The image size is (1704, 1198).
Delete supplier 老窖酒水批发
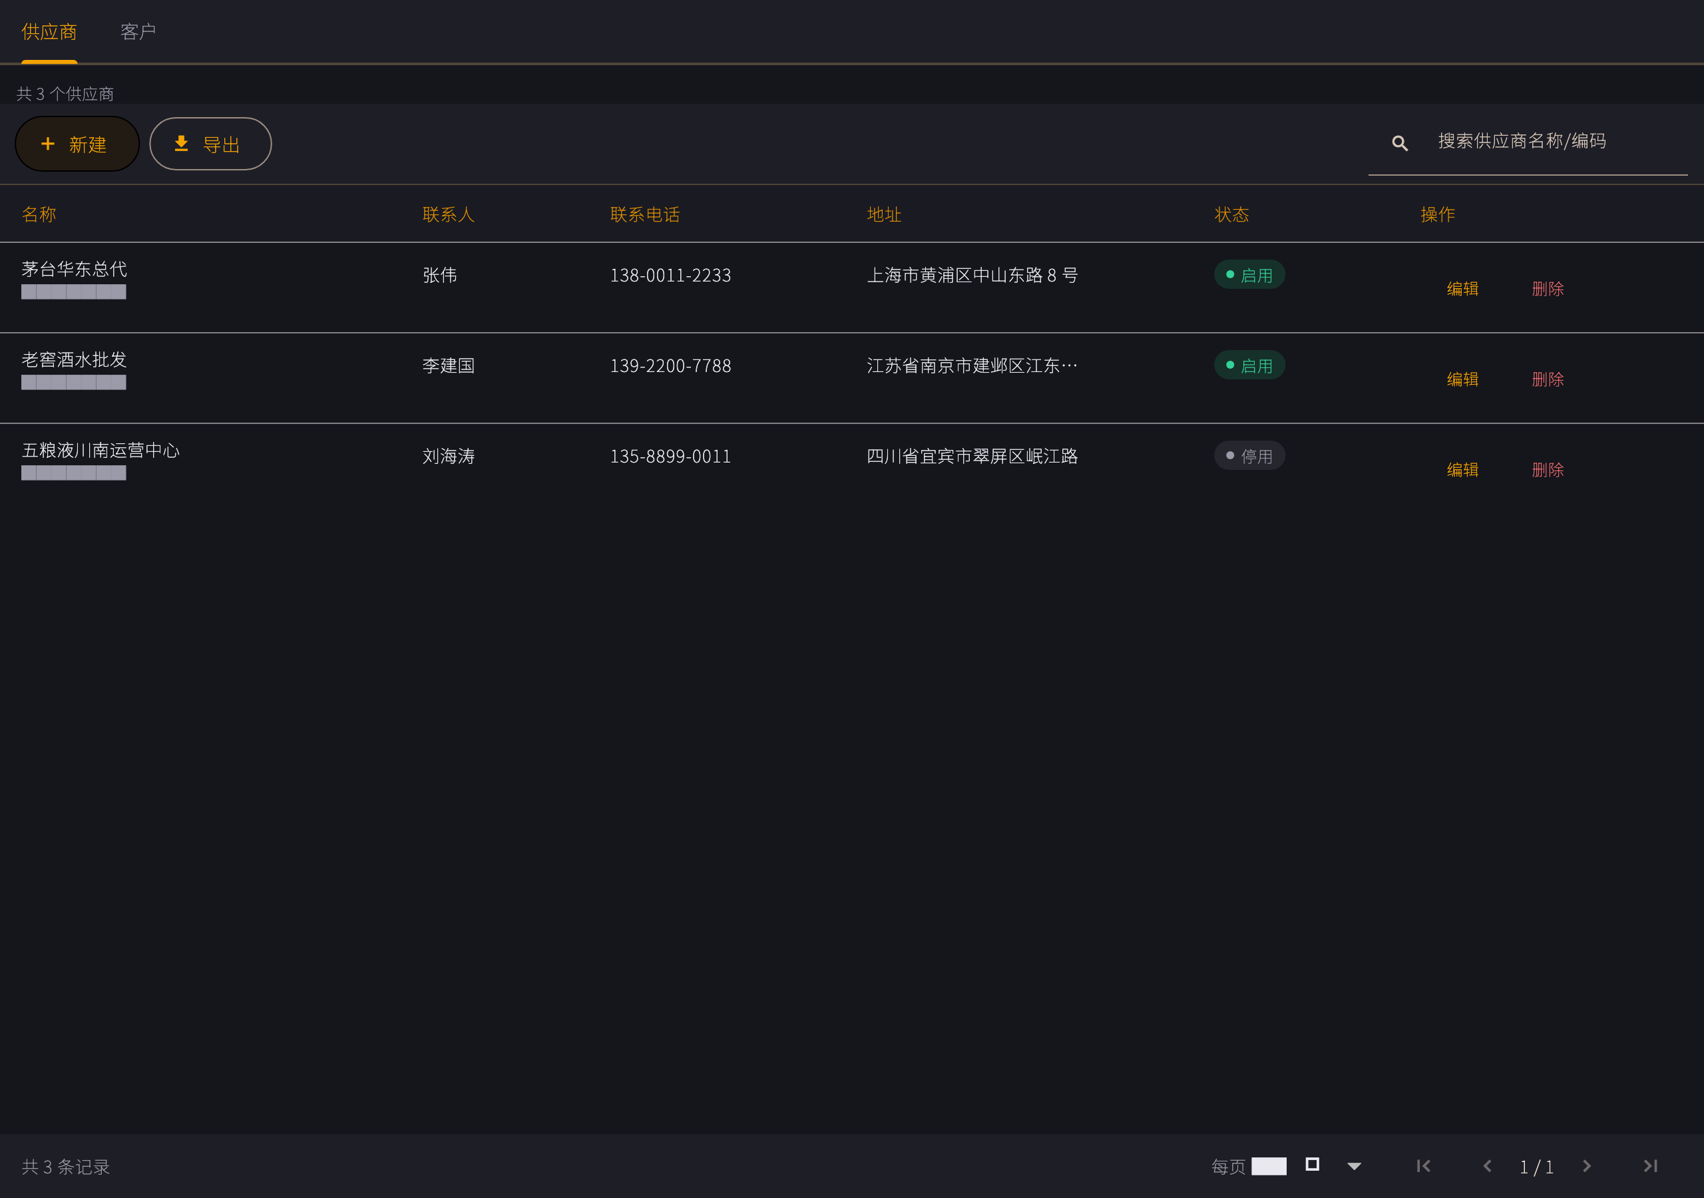1548,379
